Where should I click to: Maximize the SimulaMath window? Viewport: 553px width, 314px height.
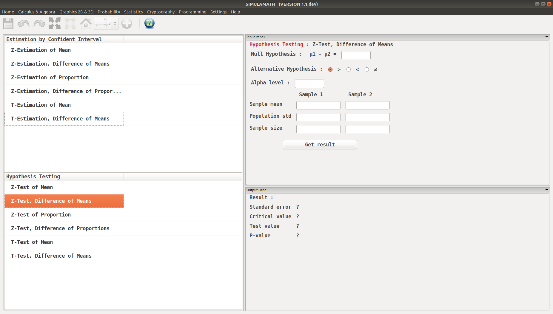[543, 4]
